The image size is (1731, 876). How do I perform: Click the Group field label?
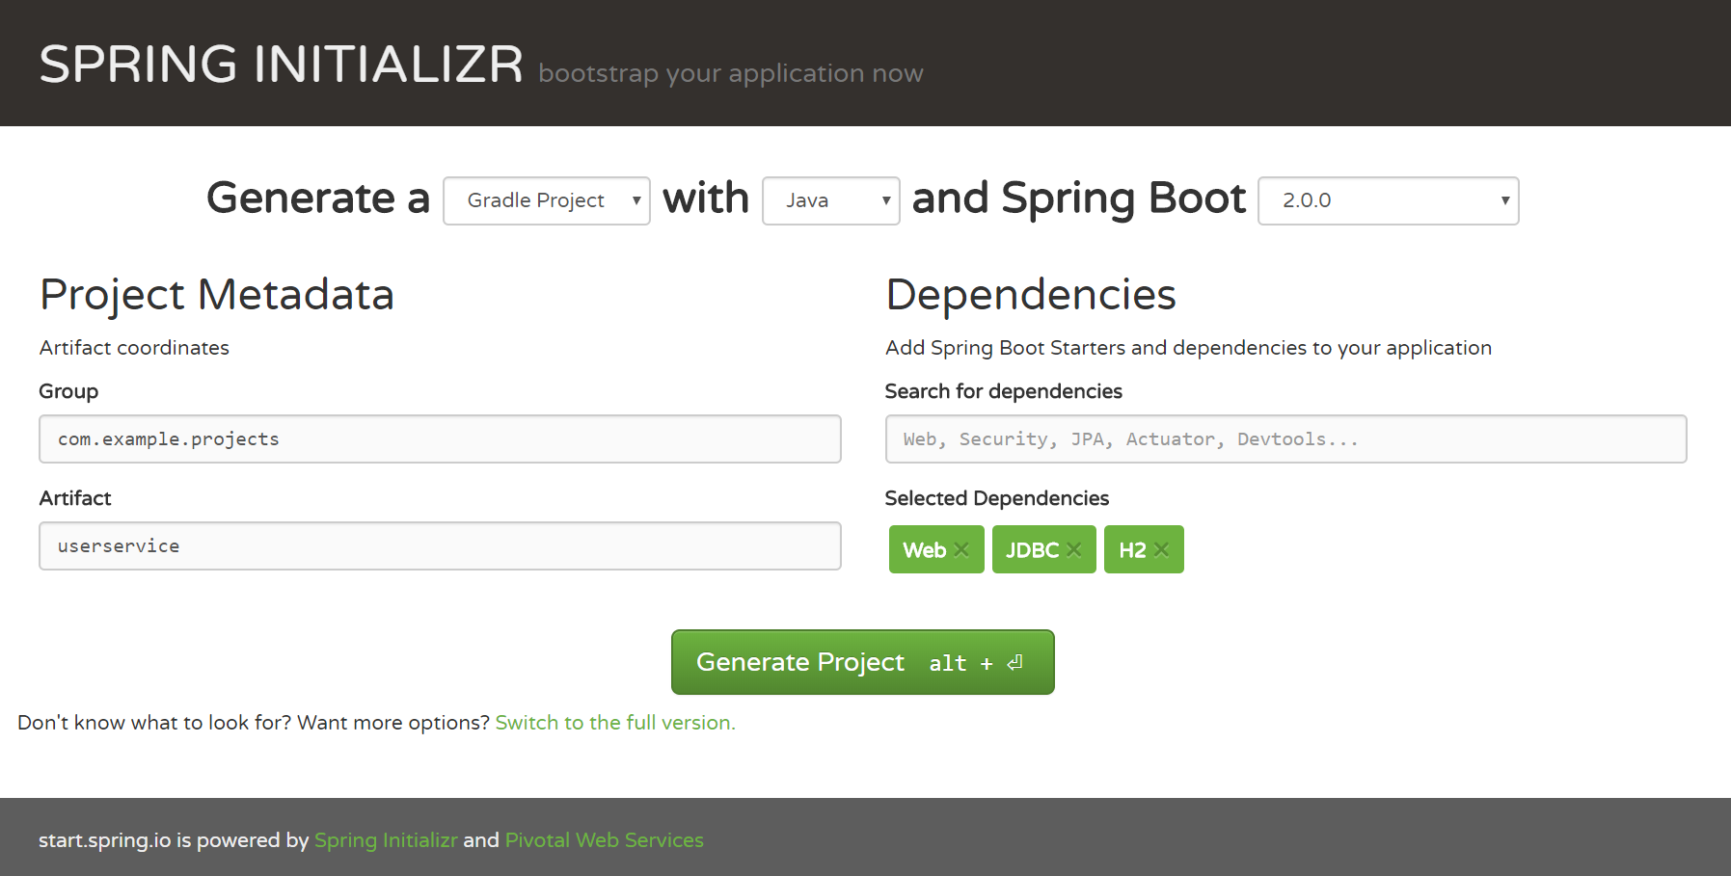pos(68,391)
